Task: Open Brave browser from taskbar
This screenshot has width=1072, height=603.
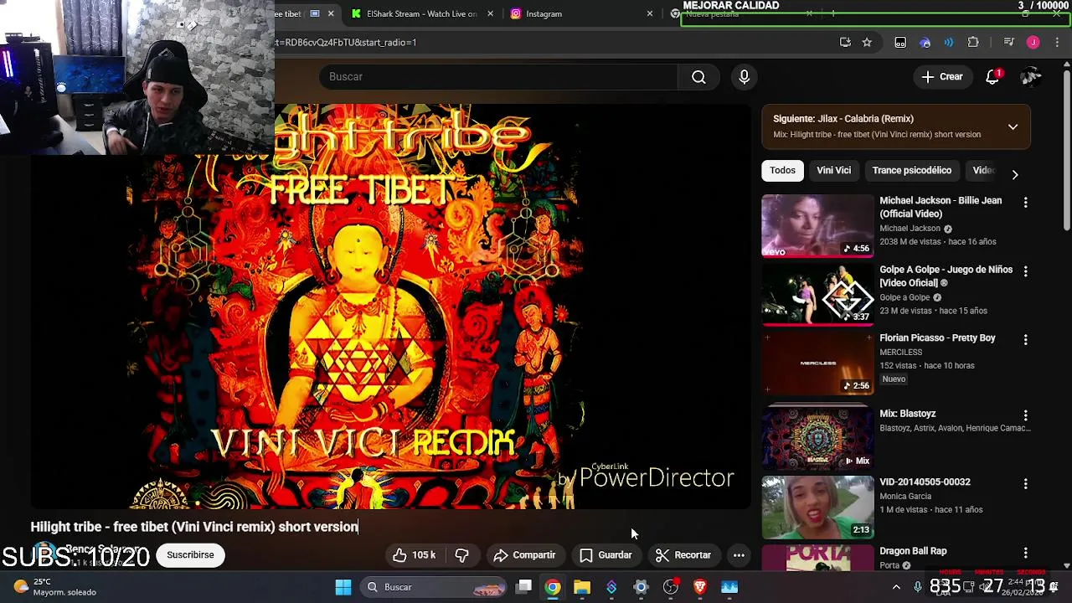Action: click(x=700, y=587)
